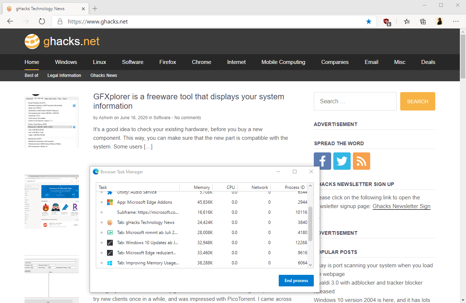Open the Twitter share icon

tap(342, 161)
